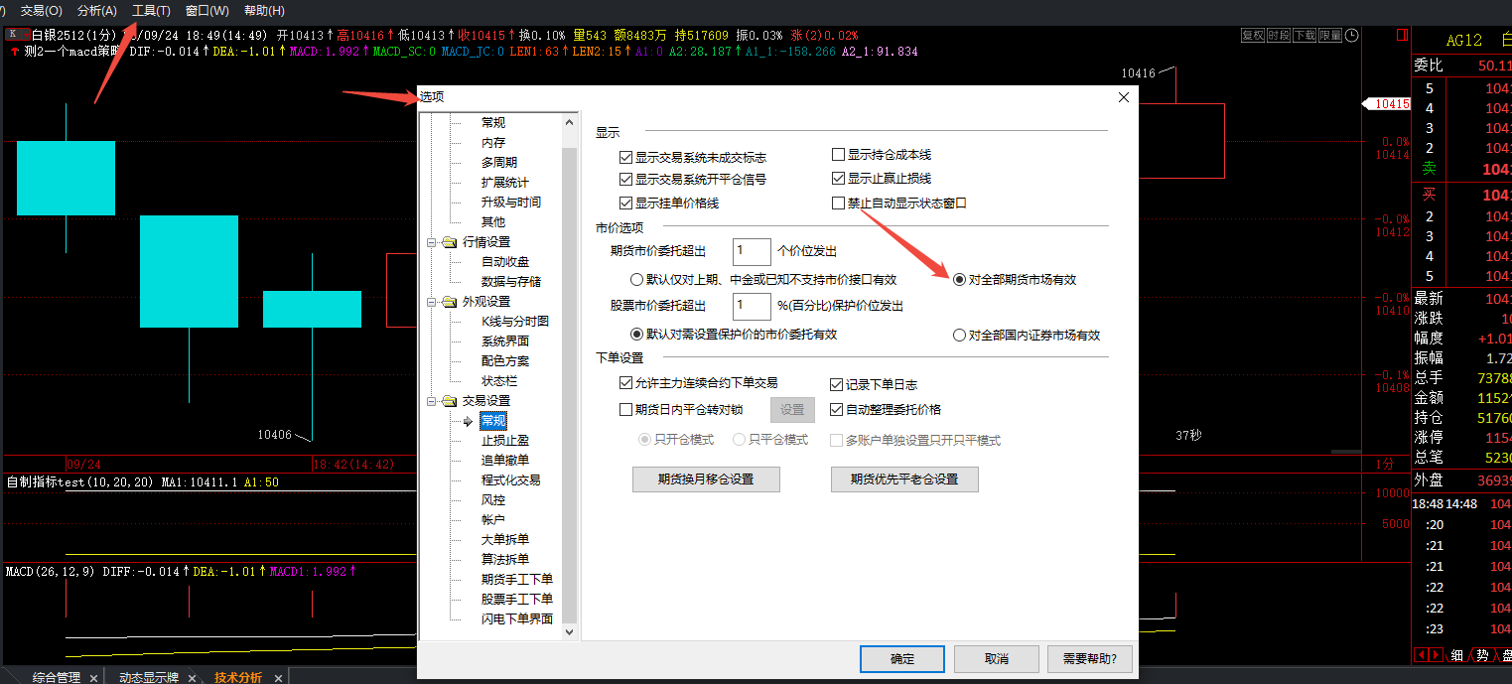Click the 时段 toolbar button on the chart

pos(1279,35)
